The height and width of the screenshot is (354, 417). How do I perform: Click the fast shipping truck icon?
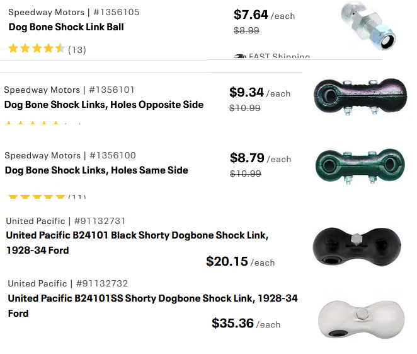(x=239, y=57)
